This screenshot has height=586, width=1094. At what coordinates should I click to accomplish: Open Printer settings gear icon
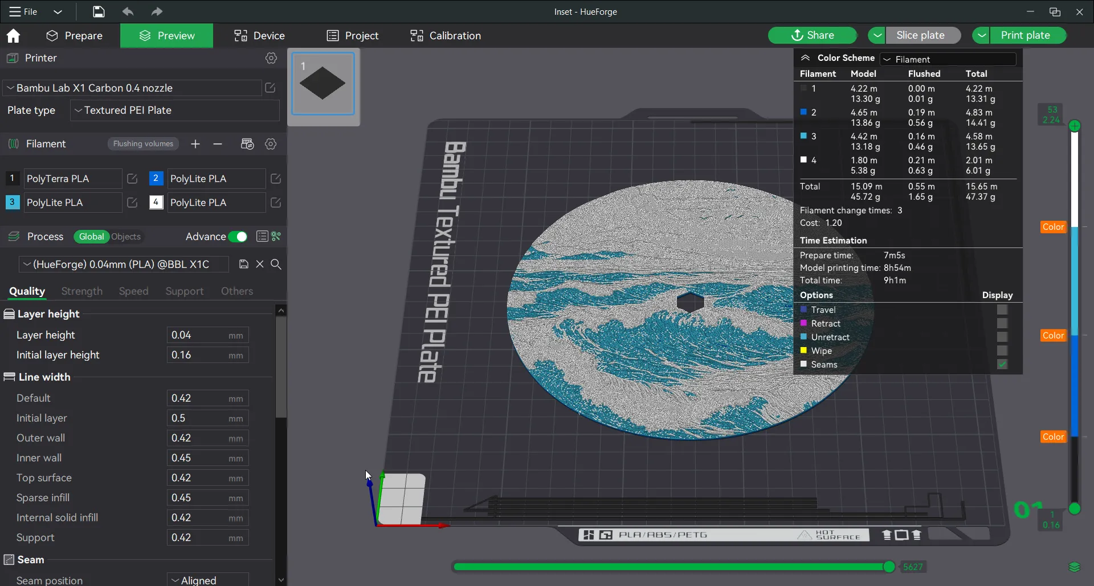(271, 58)
